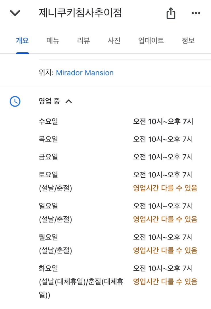Tap Sunday's 영업시간 다를 수 있음 warning
Viewport: 211px width, 309px height.
click(165, 219)
